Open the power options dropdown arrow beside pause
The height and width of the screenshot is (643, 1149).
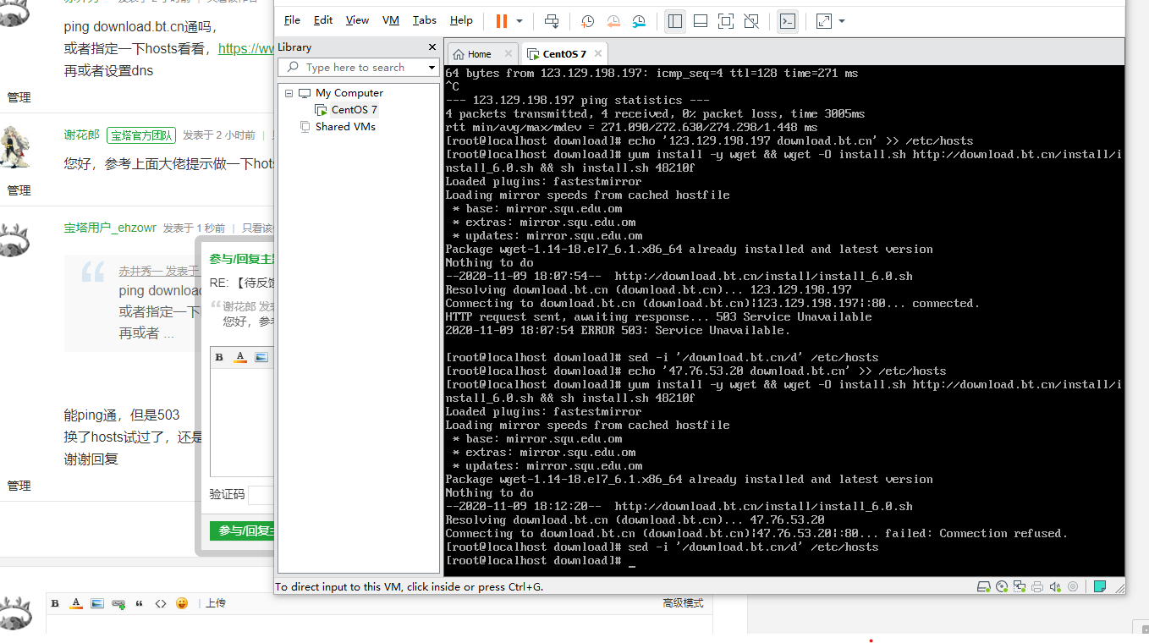(520, 20)
